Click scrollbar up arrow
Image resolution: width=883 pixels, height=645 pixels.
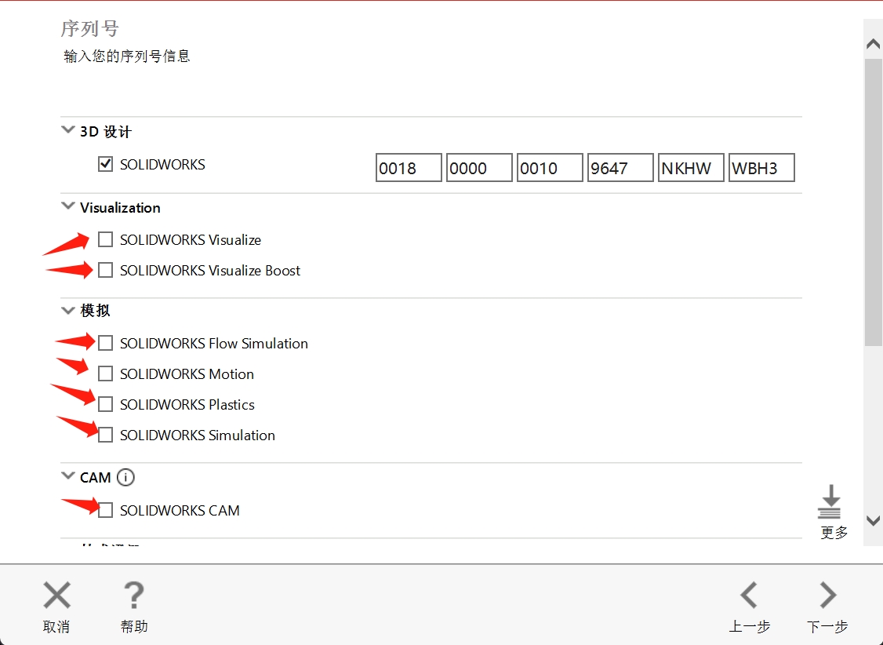(x=874, y=44)
